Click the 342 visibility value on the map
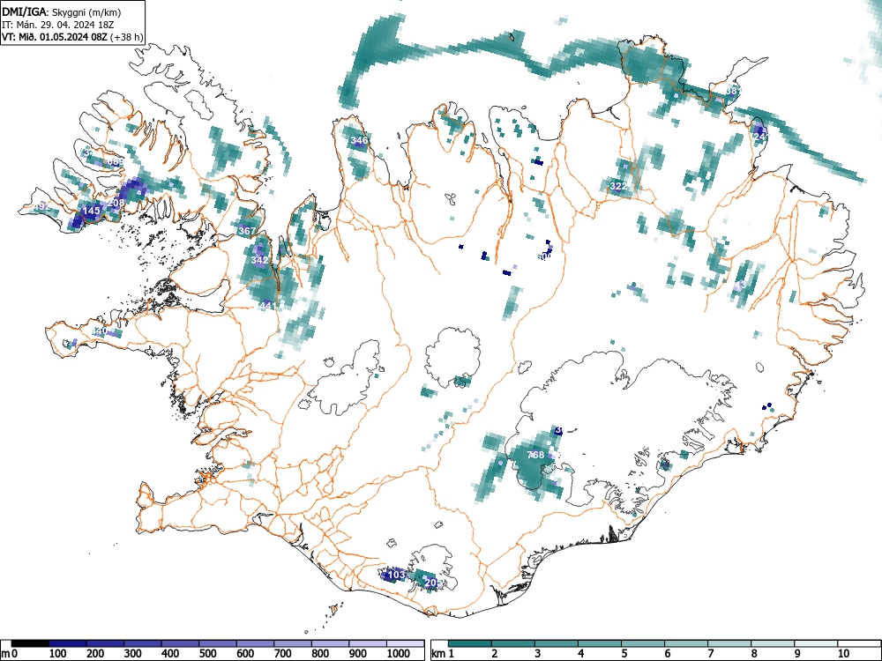The width and height of the screenshot is (882, 661). 259,260
